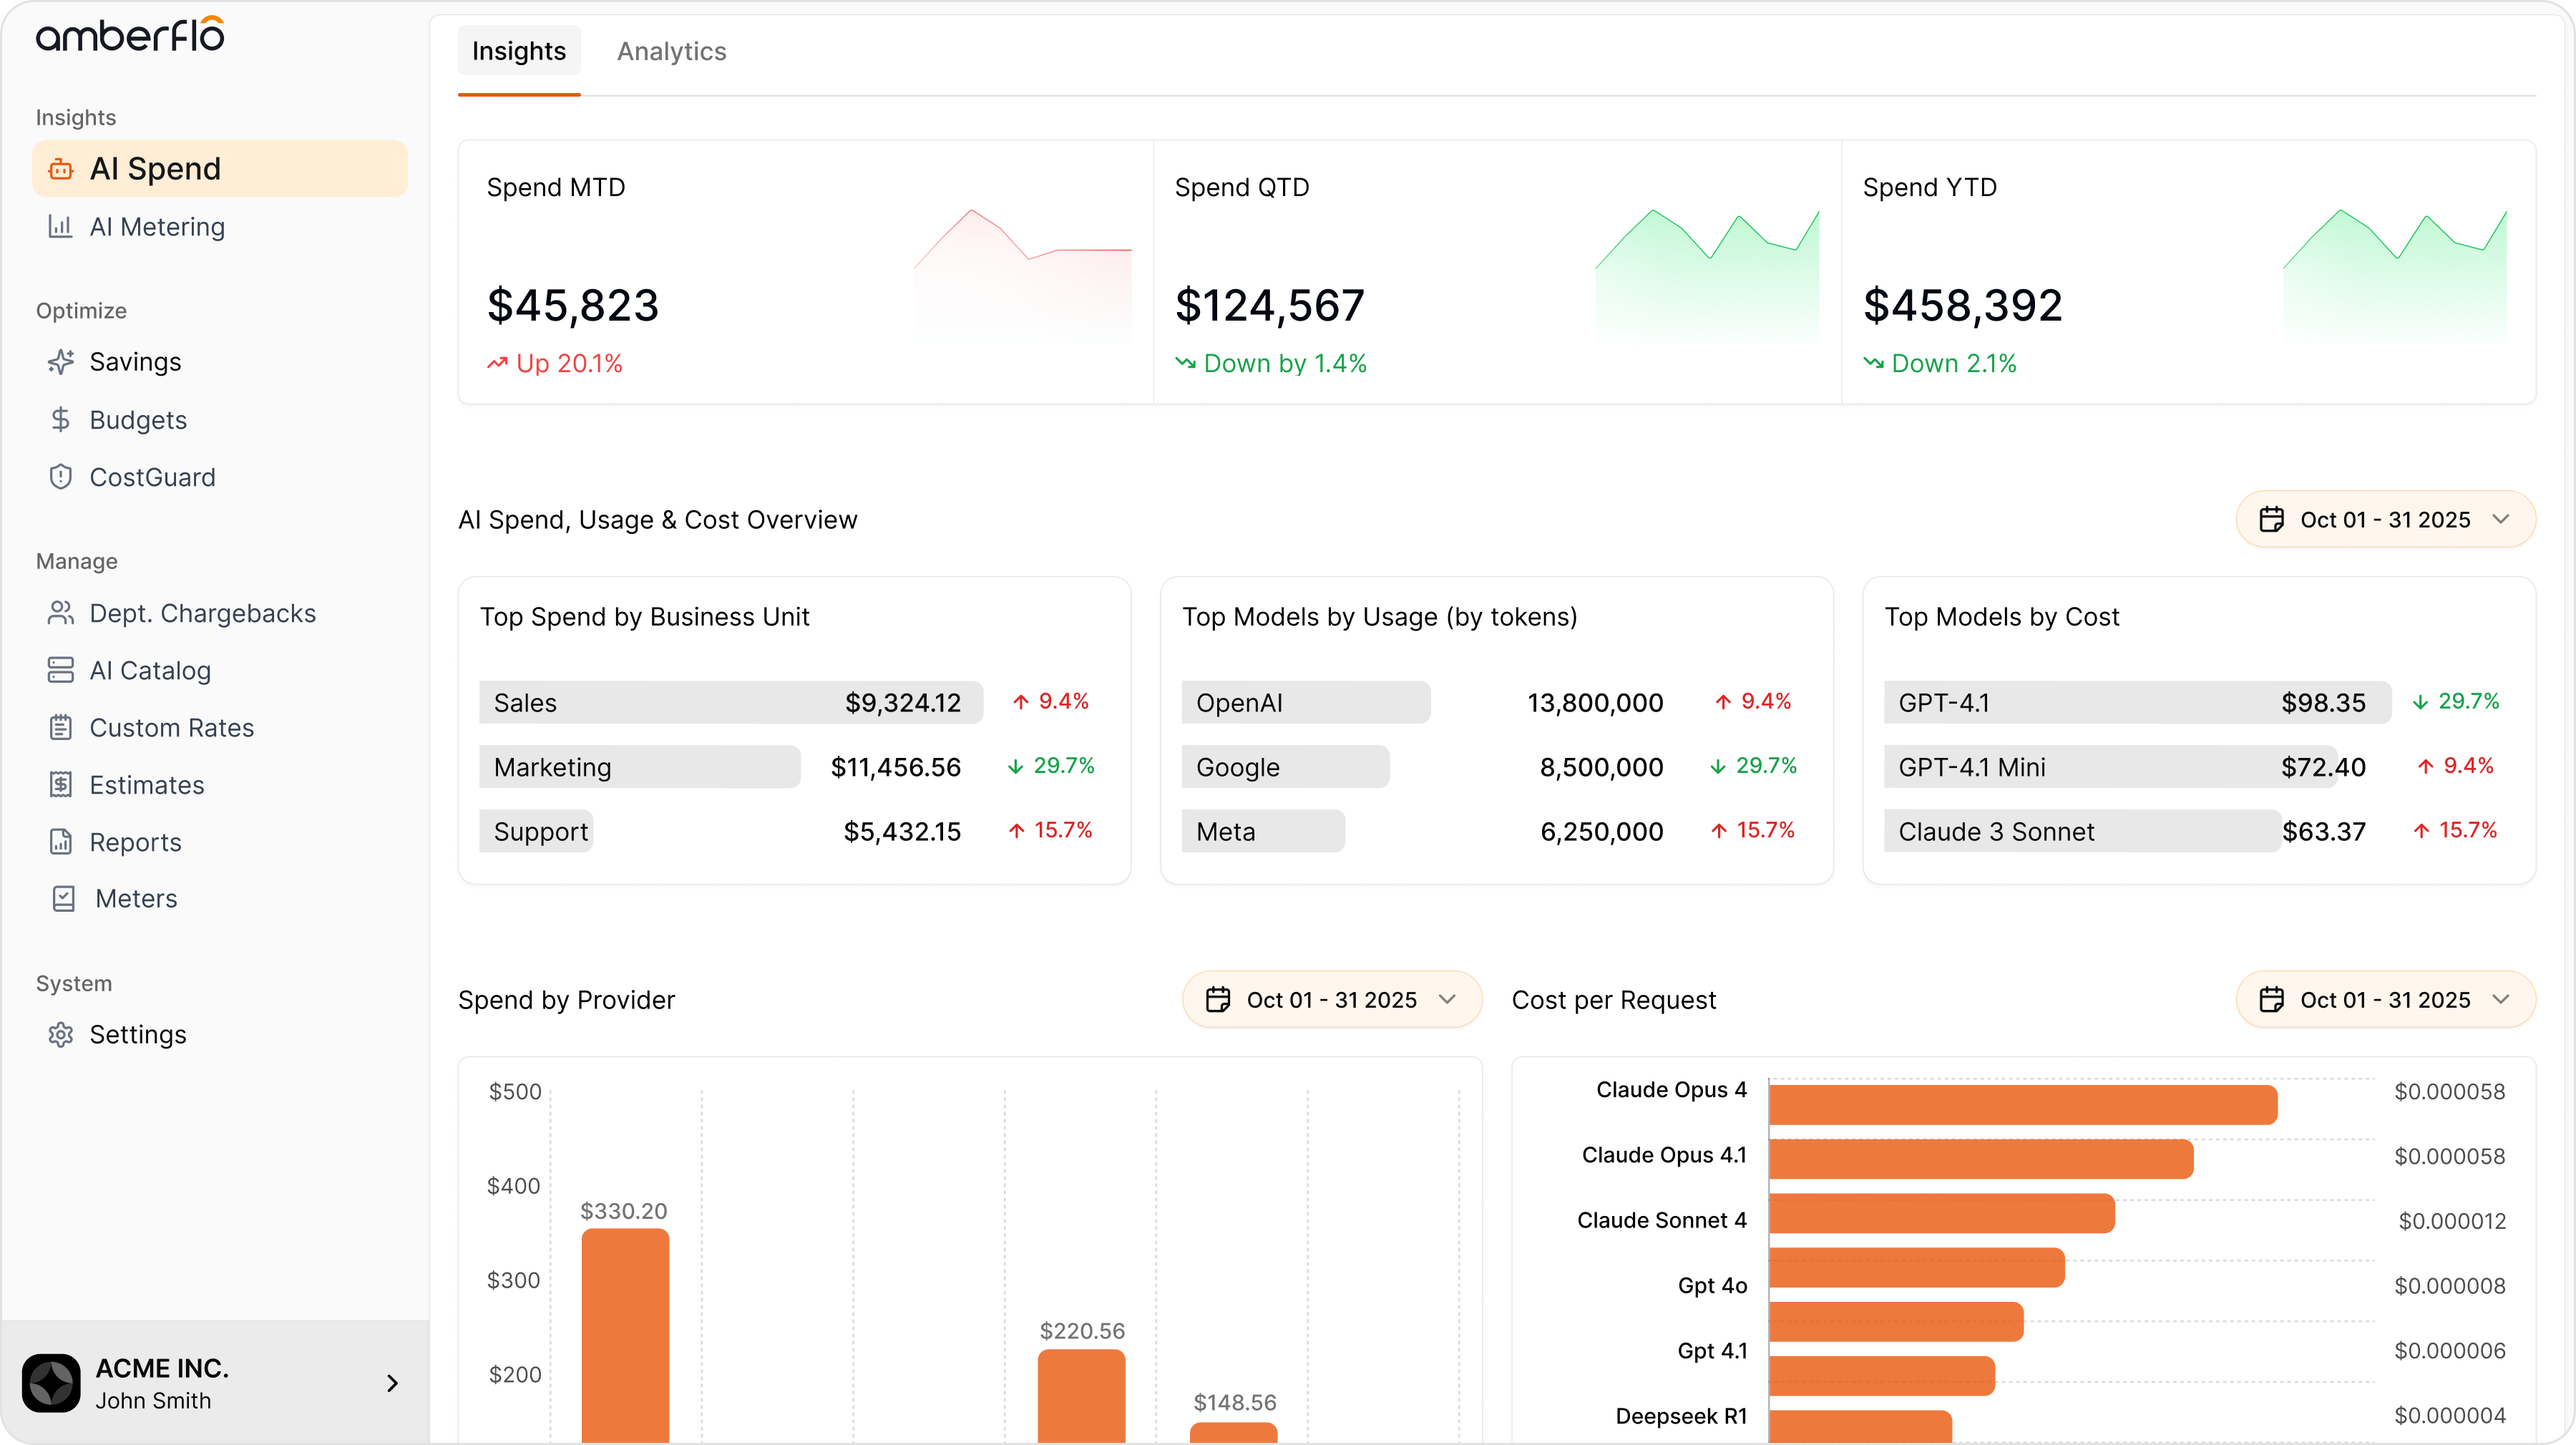Open Dept. Chargebacks people icon
The height and width of the screenshot is (1445, 2576).
click(x=61, y=613)
